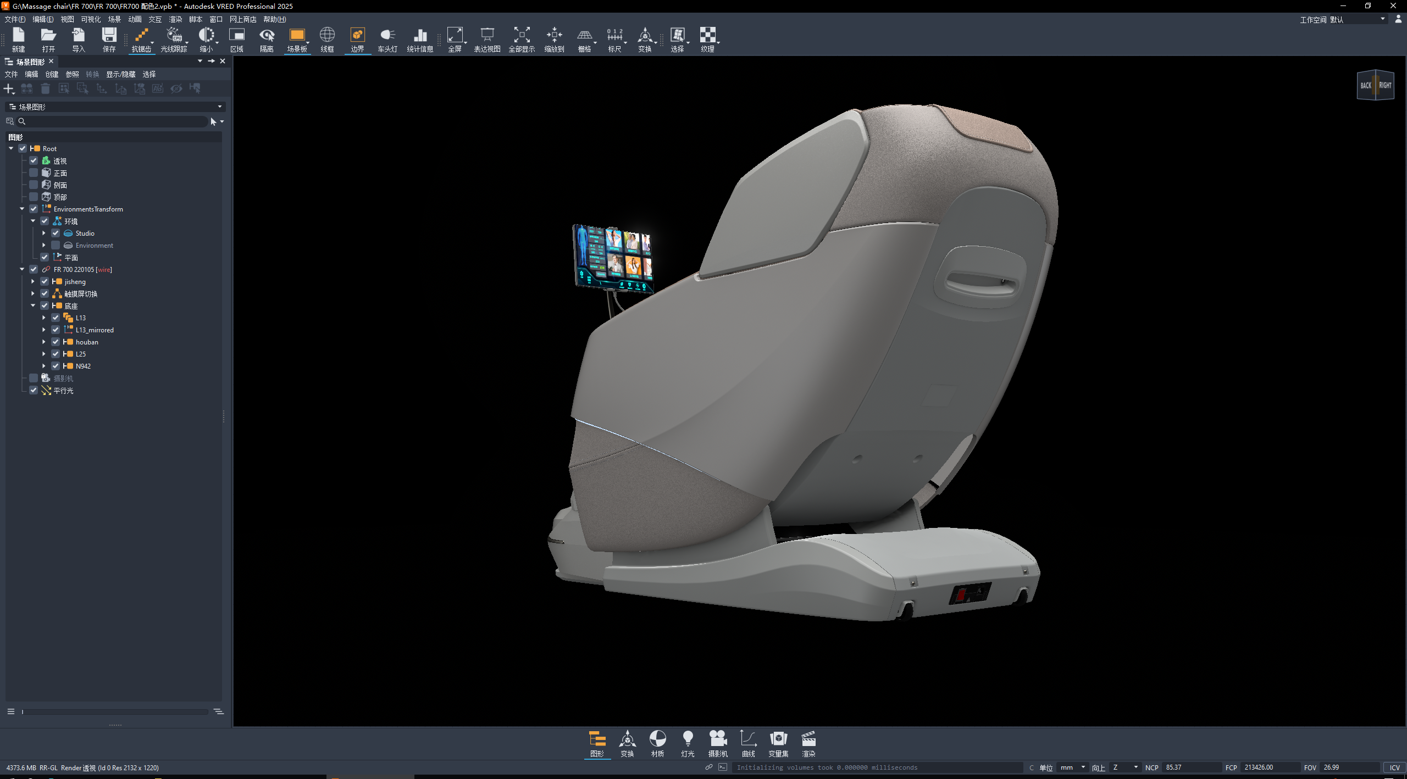Click the BACK/RIGHT navigation cube
This screenshot has width=1407, height=779.
1375,85
